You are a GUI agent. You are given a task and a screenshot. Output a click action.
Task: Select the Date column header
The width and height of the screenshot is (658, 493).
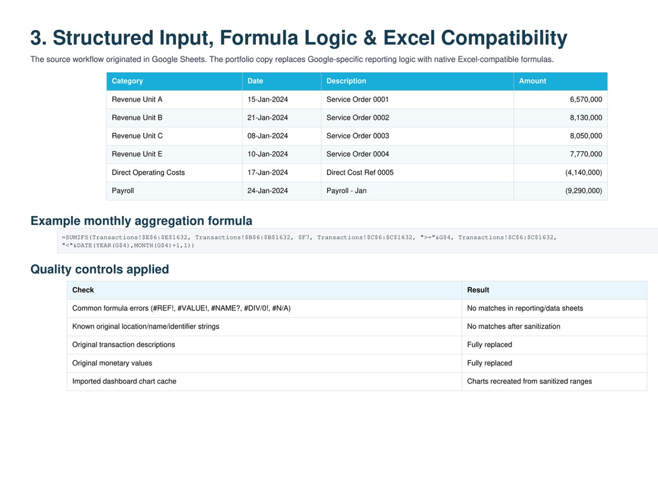tap(282, 81)
